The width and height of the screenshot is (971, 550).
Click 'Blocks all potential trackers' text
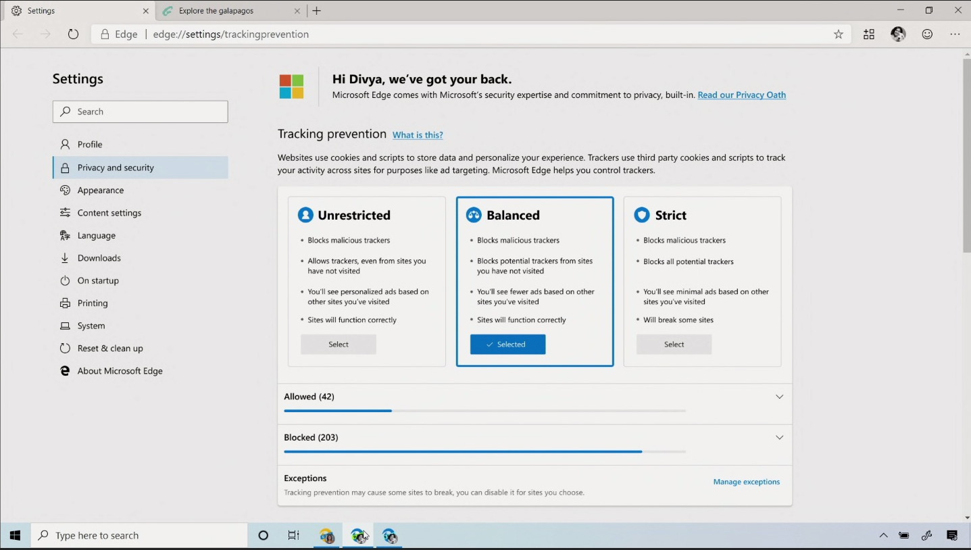coord(688,261)
